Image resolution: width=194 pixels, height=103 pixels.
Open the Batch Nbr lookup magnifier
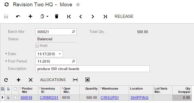[x=73, y=32]
